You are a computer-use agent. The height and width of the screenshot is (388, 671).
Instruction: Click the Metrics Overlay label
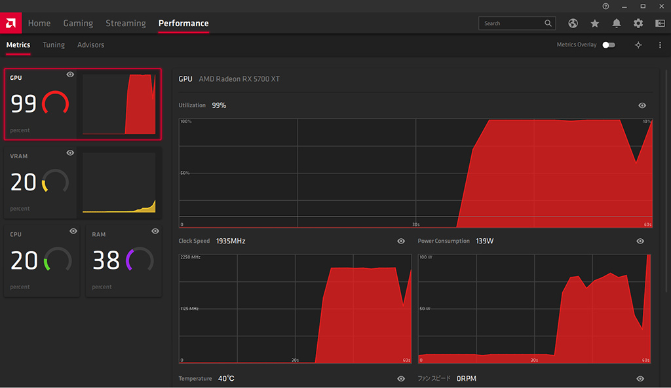click(x=577, y=44)
